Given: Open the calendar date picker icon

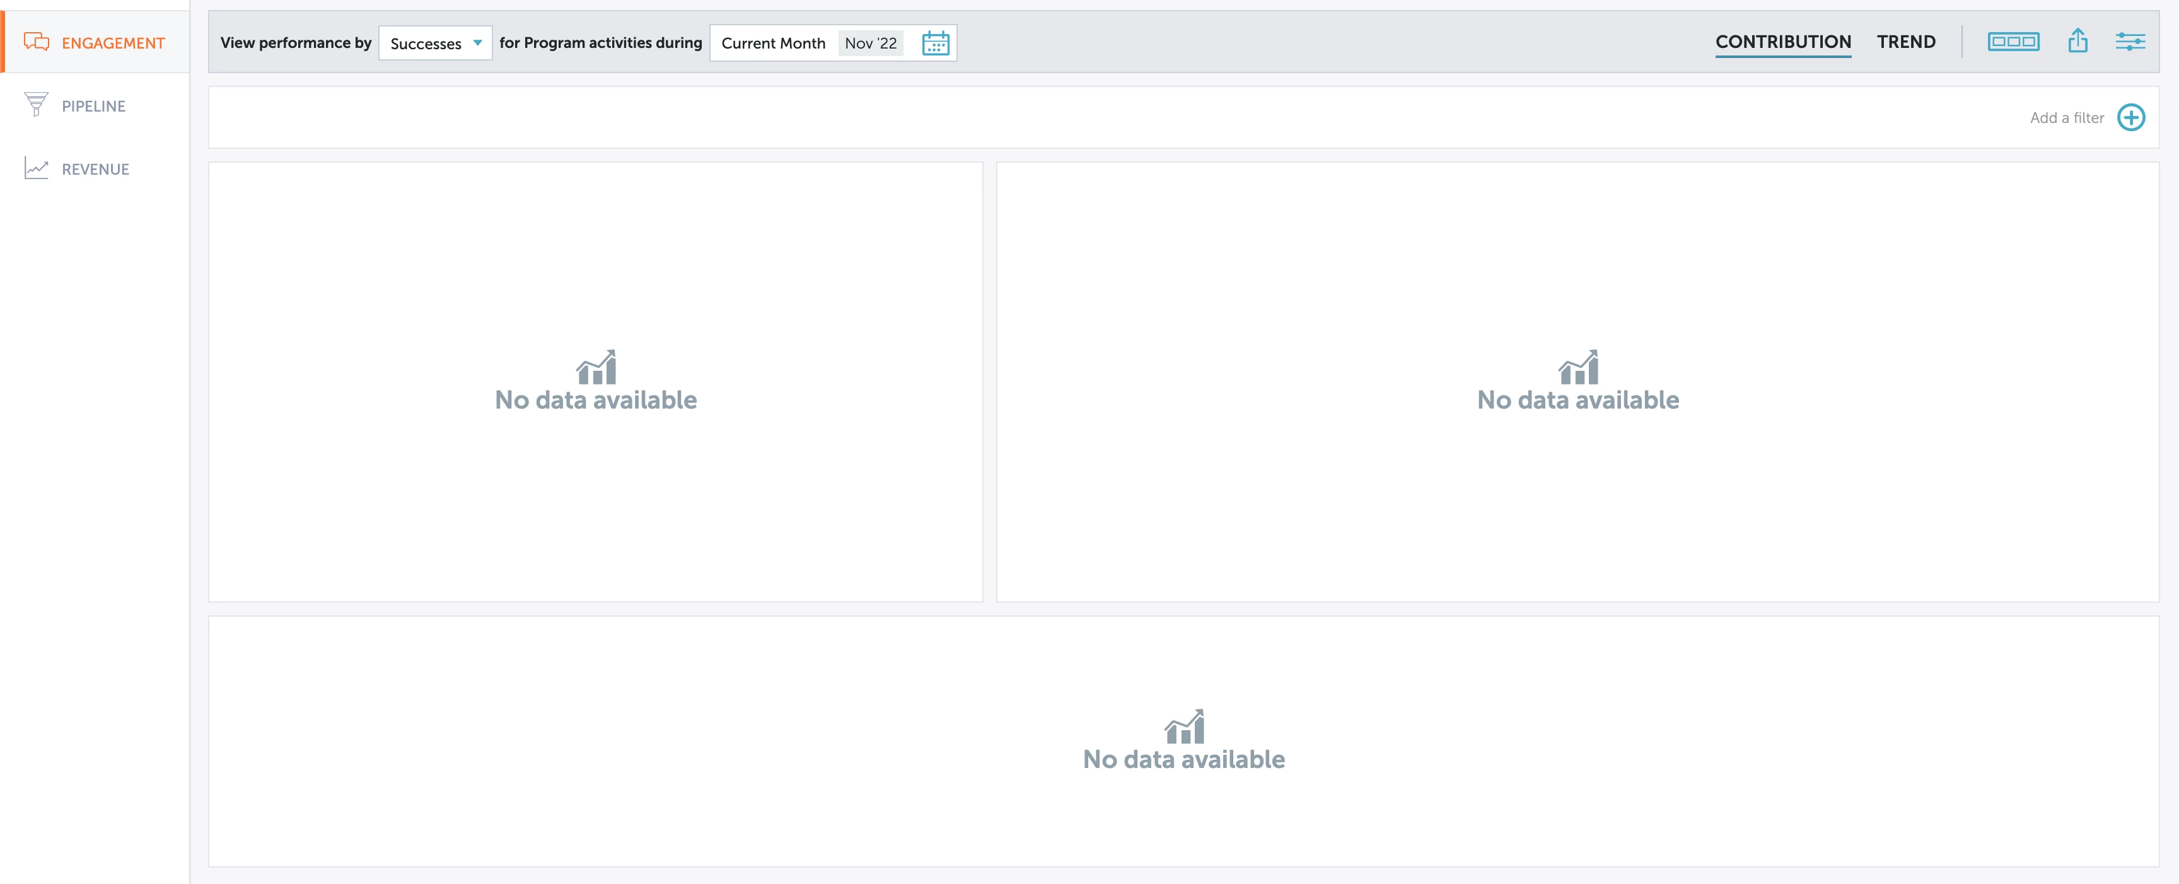Looking at the screenshot, I should click(934, 43).
